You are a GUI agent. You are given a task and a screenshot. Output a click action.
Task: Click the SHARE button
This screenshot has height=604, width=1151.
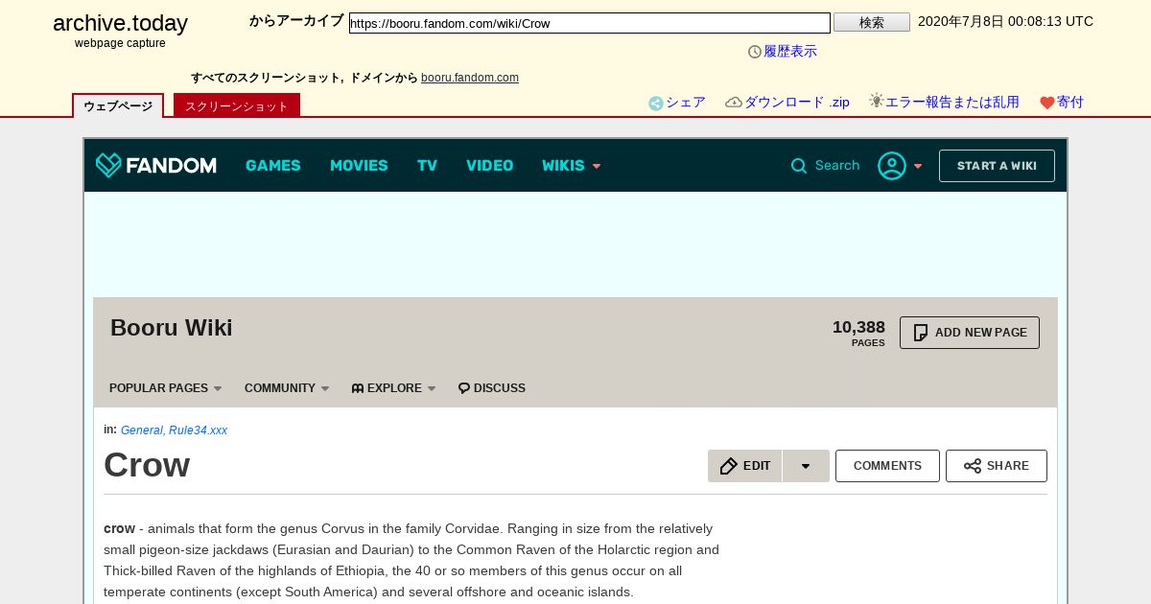click(997, 466)
